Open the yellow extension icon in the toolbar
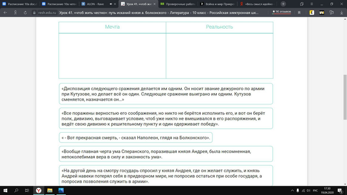The image size is (347, 195). click(312, 12)
